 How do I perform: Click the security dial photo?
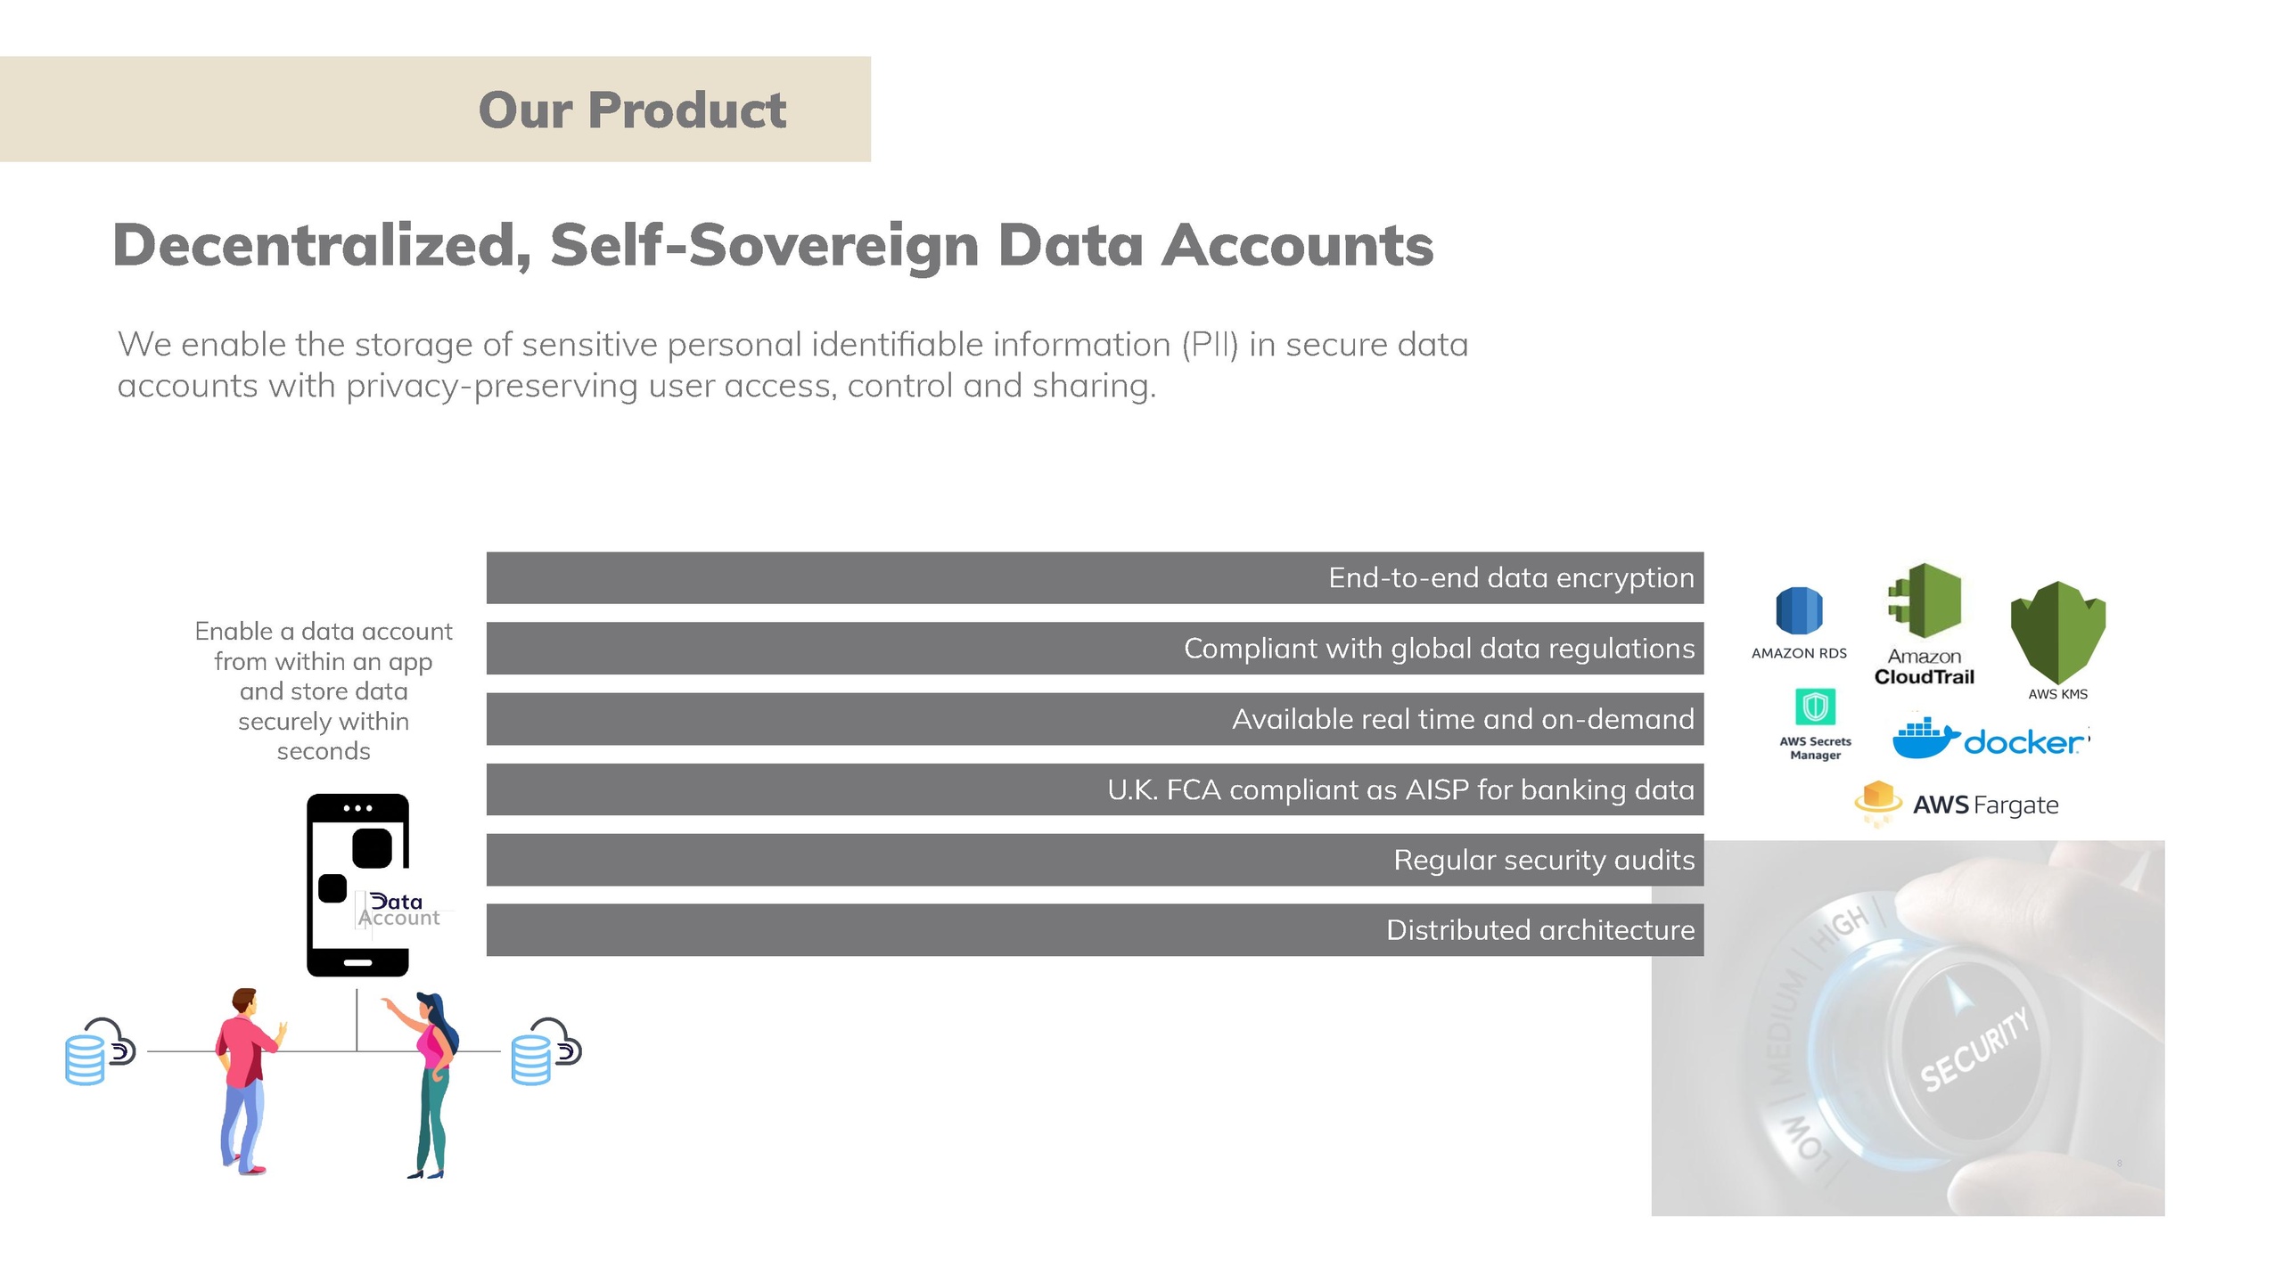(1908, 1069)
